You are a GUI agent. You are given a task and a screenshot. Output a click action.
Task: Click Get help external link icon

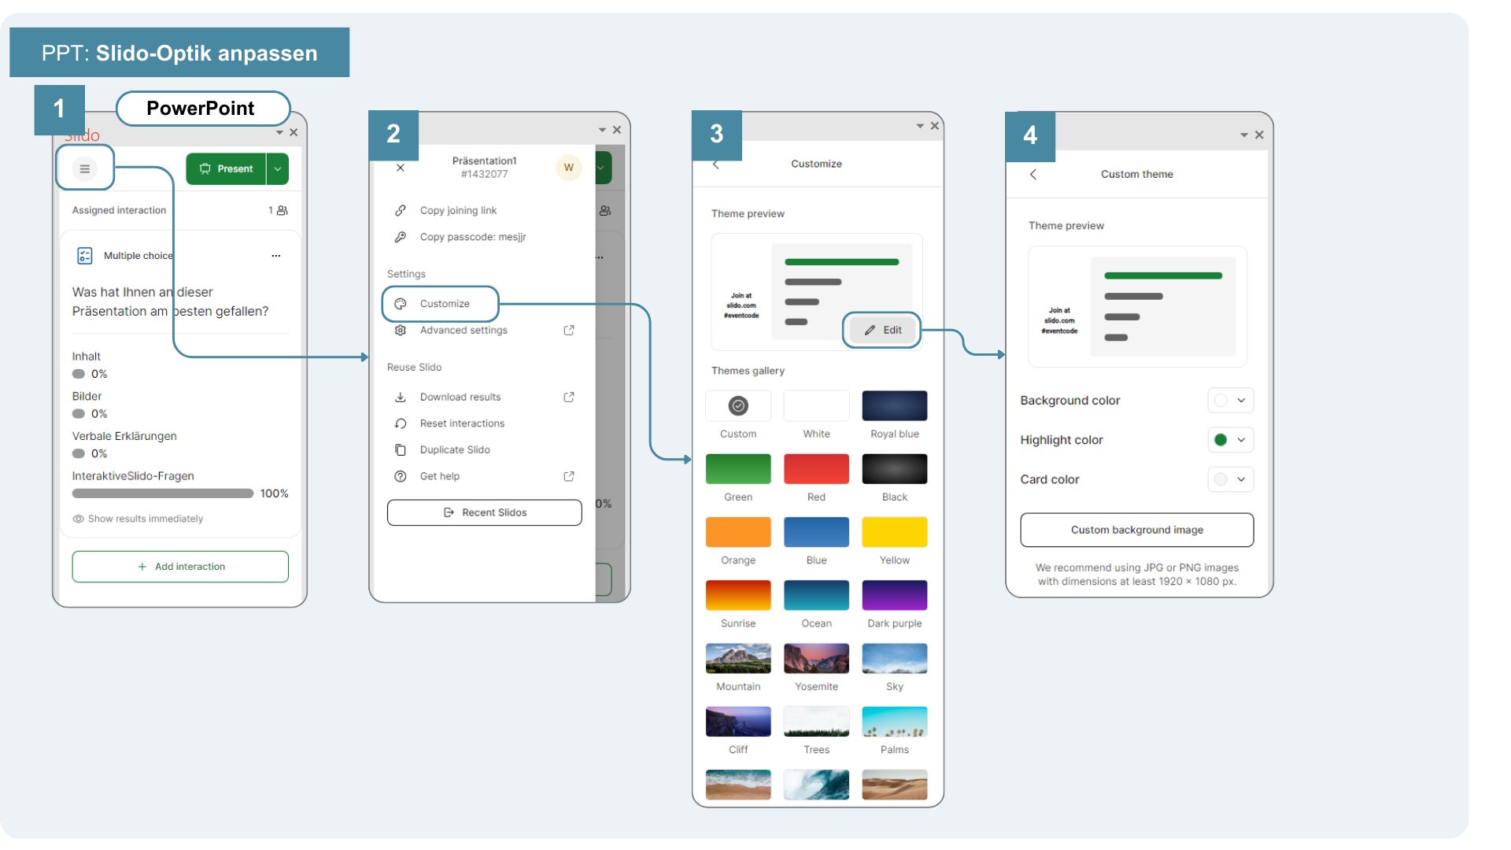(569, 476)
